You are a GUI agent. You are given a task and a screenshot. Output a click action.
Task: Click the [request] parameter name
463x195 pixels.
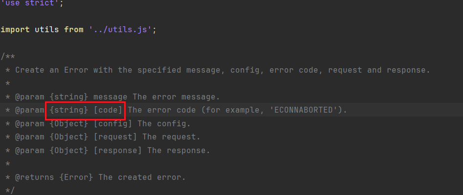coord(115,137)
